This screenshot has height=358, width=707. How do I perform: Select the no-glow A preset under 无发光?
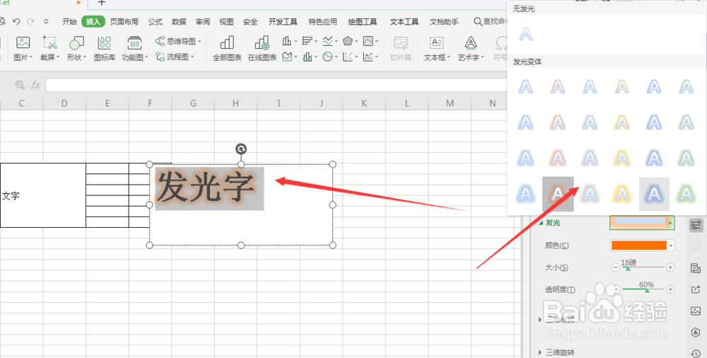click(526, 34)
